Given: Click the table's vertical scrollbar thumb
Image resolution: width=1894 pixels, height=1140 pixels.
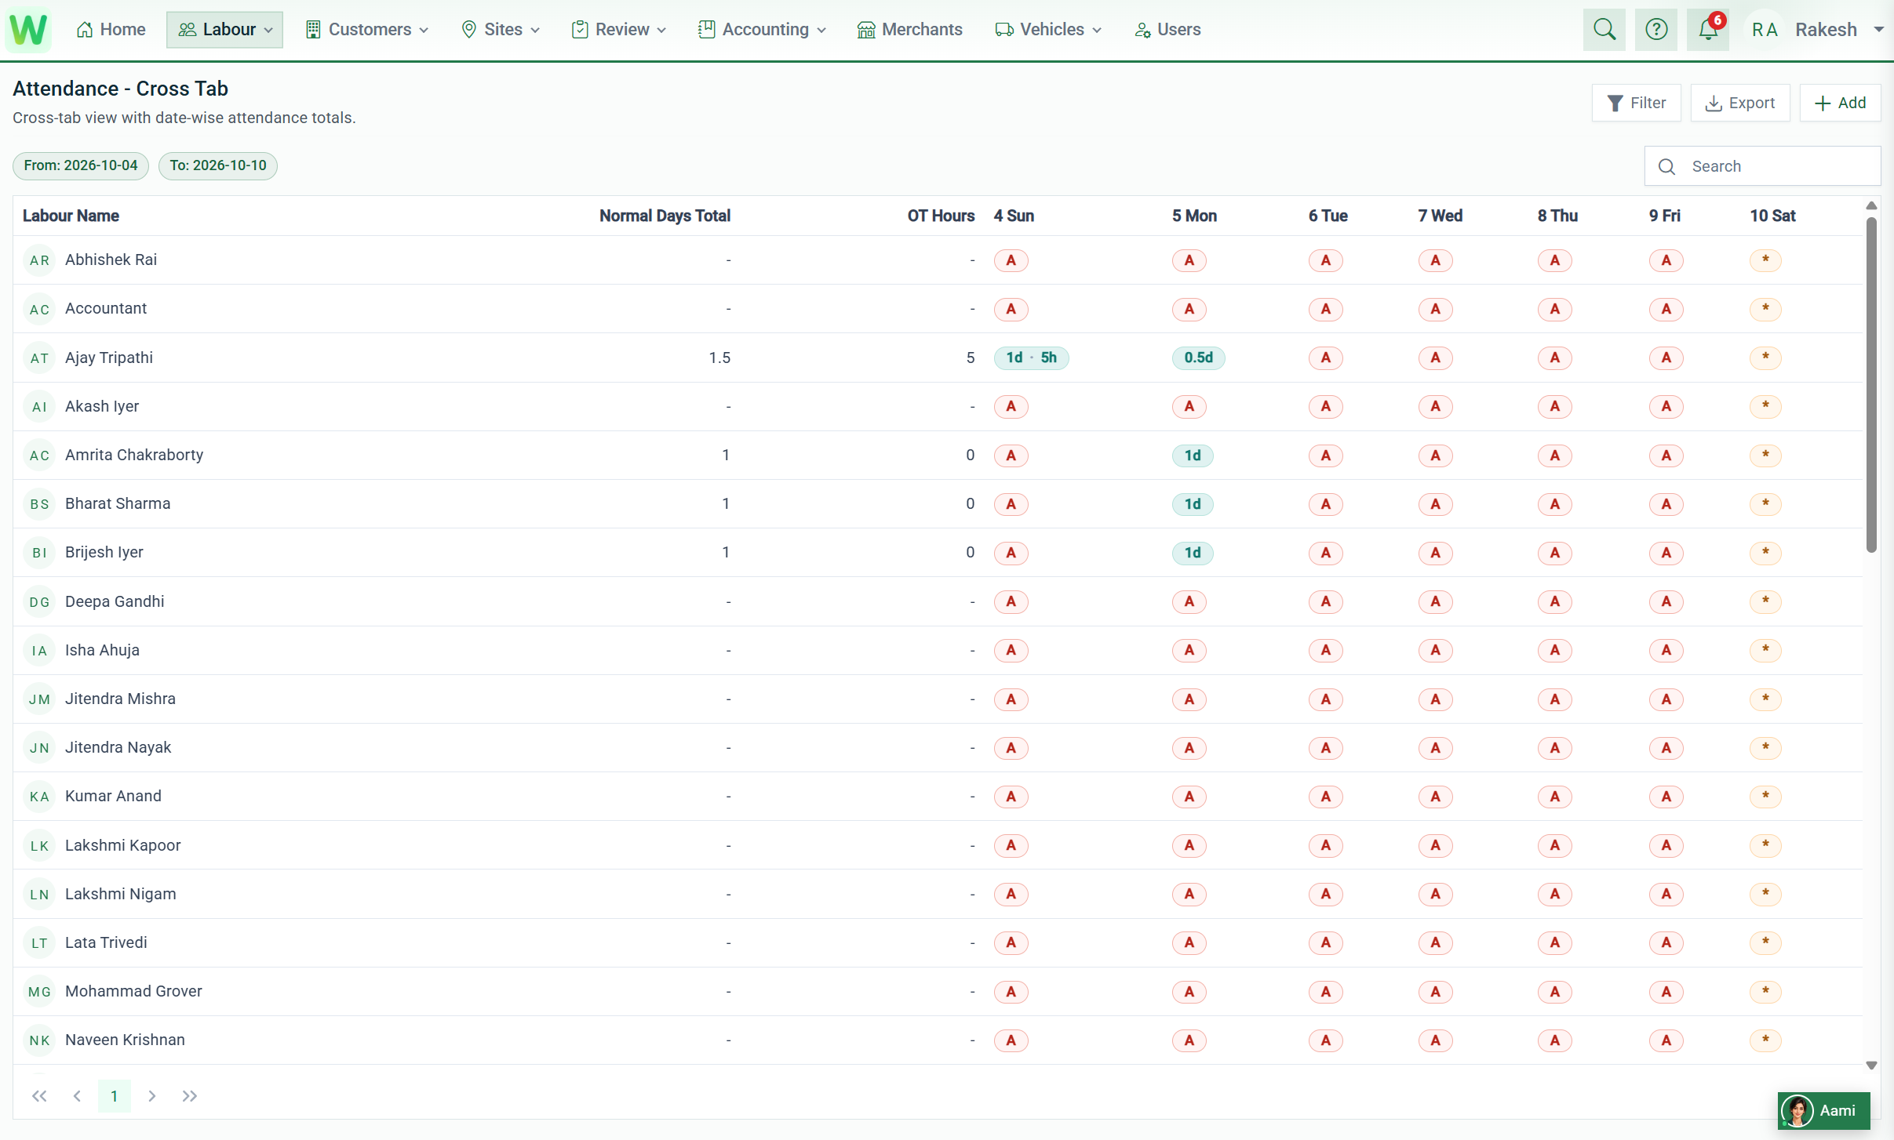Looking at the screenshot, I should pyautogui.click(x=1871, y=384).
